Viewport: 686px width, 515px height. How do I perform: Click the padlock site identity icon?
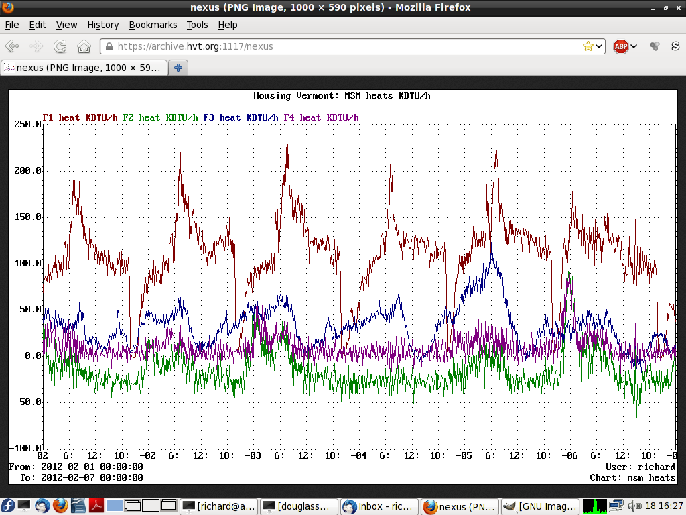[109, 46]
